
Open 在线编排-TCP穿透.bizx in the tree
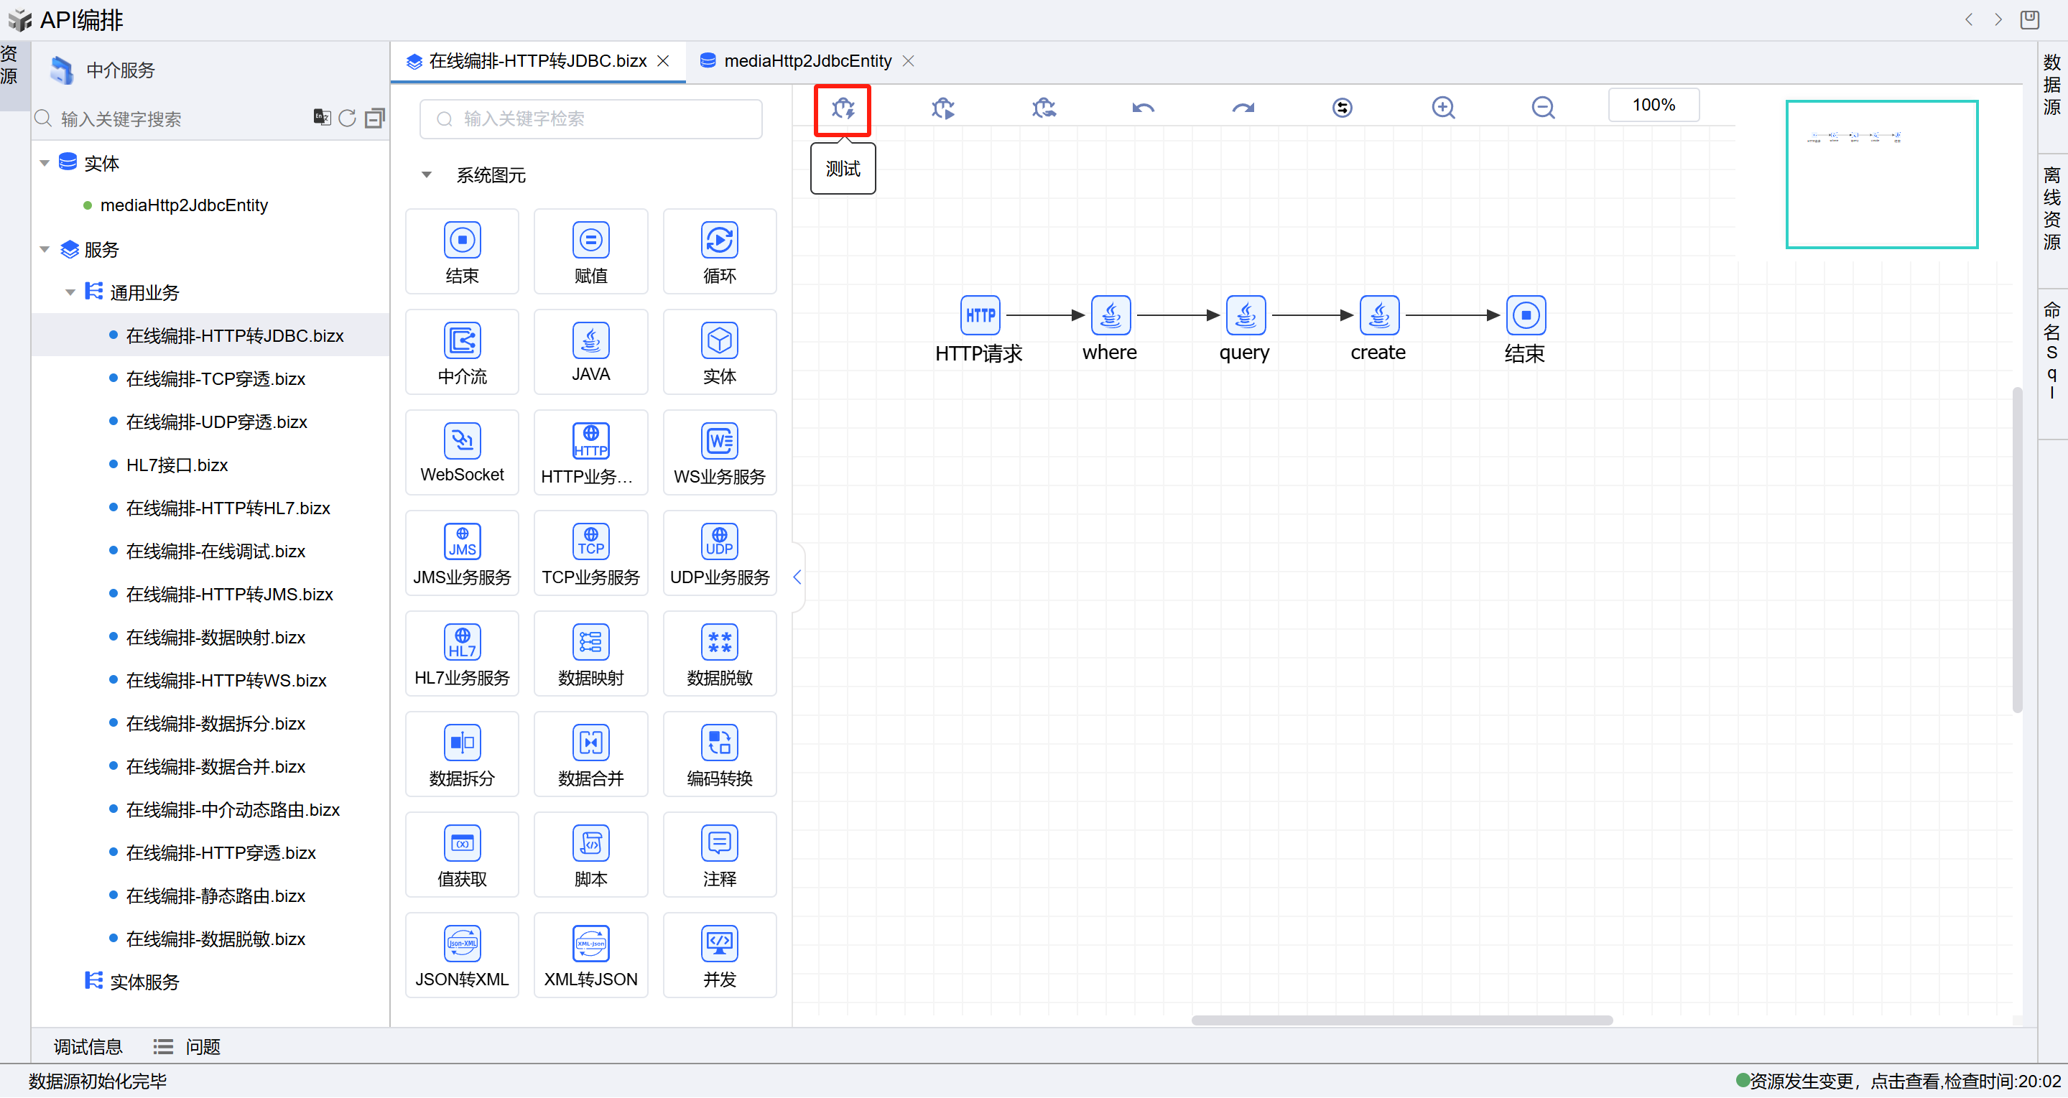pos(215,379)
